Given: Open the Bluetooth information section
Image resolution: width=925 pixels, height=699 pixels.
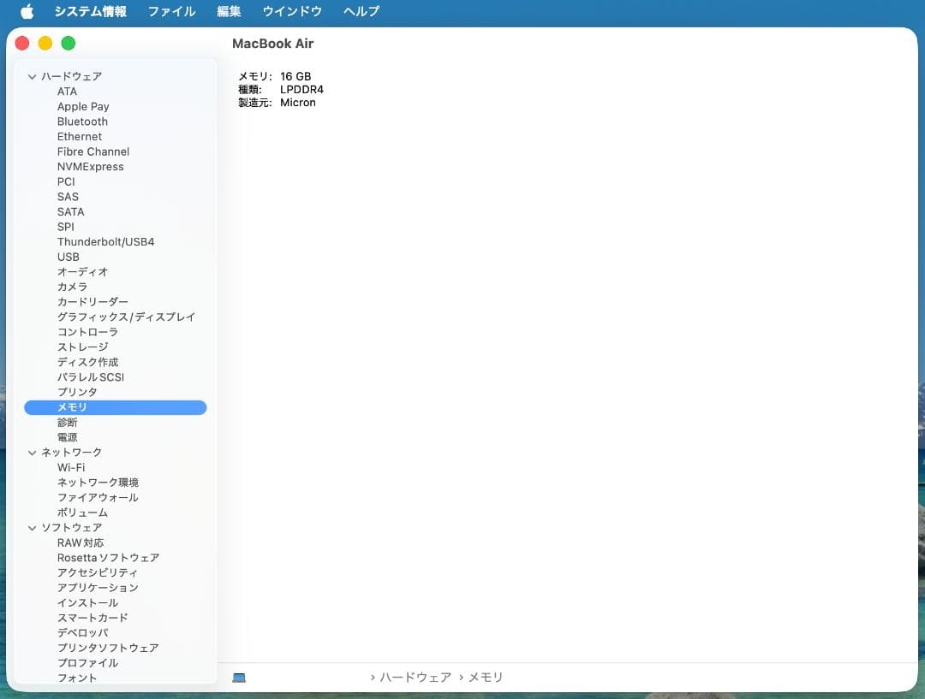Looking at the screenshot, I should pyautogui.click(x=82, y=121).
